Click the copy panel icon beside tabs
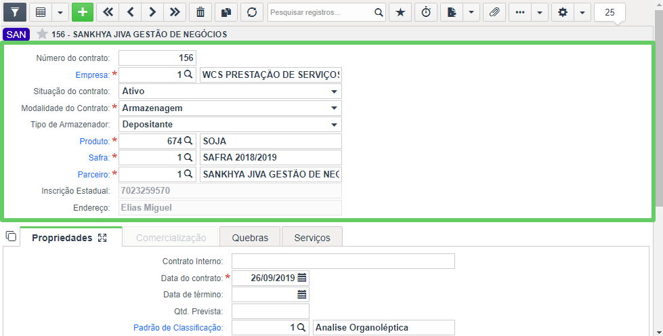The image size is (663, 336). pyautogui.click(x=11, y=236)
